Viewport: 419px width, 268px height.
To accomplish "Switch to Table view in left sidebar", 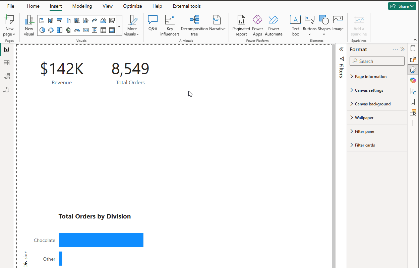I will pos(7,63).
